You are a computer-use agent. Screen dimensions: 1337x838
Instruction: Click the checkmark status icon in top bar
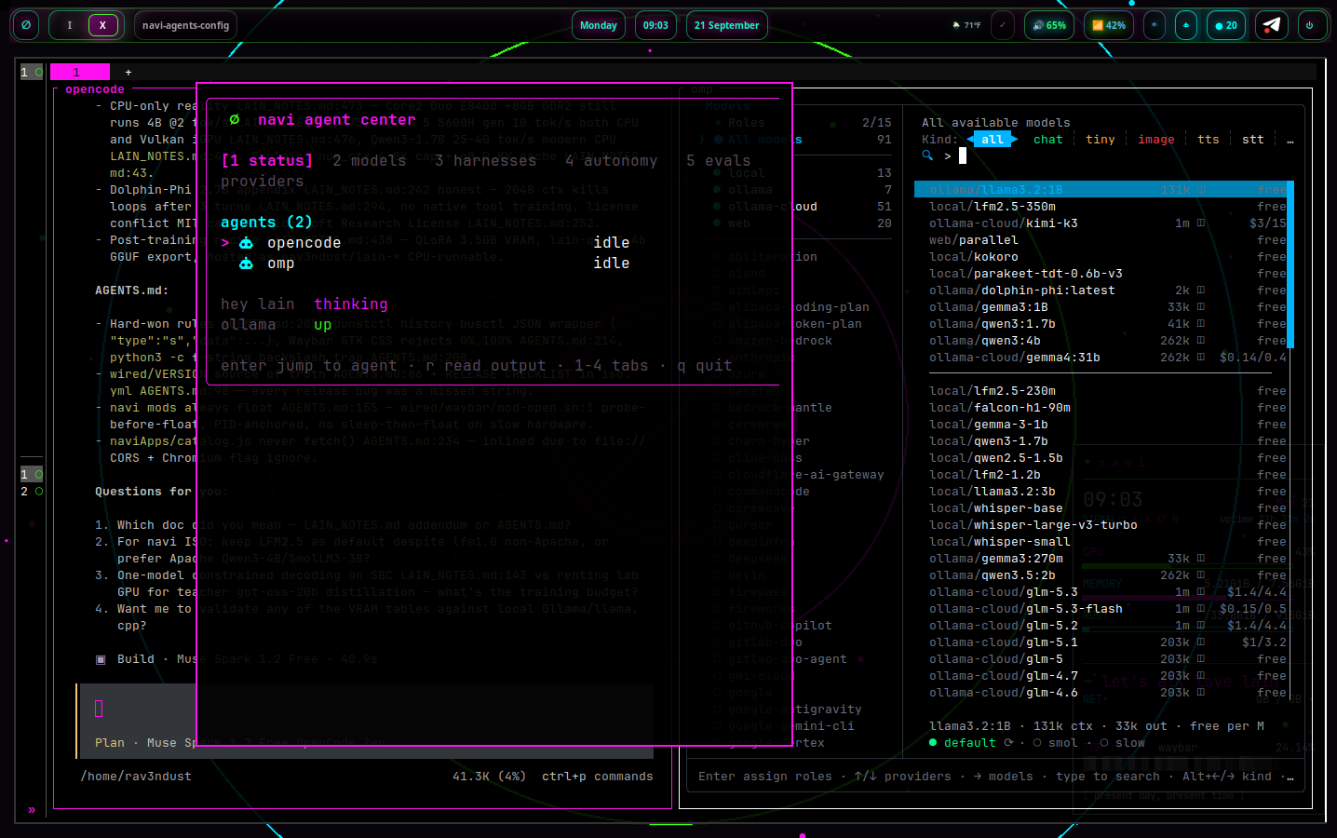click(1003, 25)
